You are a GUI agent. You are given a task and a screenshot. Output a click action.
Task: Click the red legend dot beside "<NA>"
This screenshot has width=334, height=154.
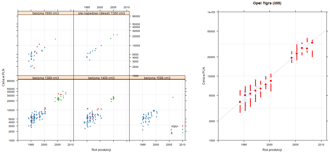click(183, 126)
